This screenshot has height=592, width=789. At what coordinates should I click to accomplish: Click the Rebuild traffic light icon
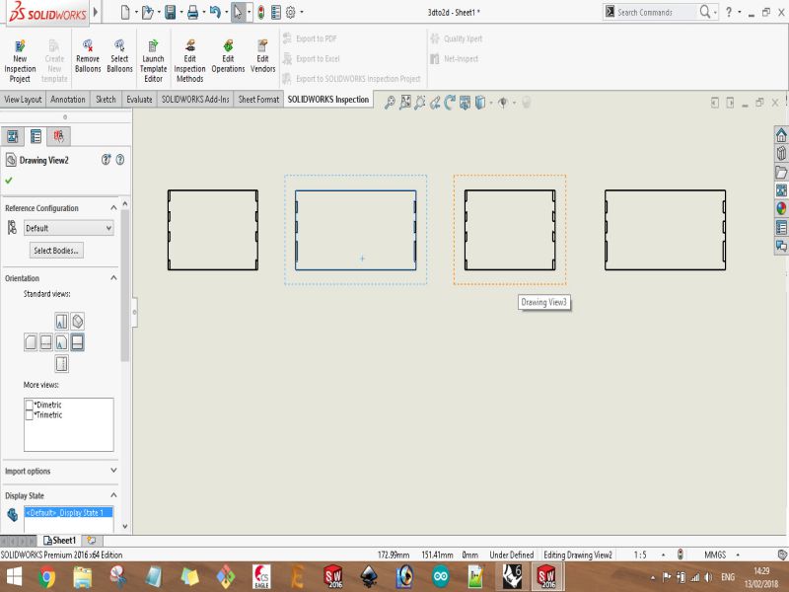pyautogui.click(x=260, y=12)
